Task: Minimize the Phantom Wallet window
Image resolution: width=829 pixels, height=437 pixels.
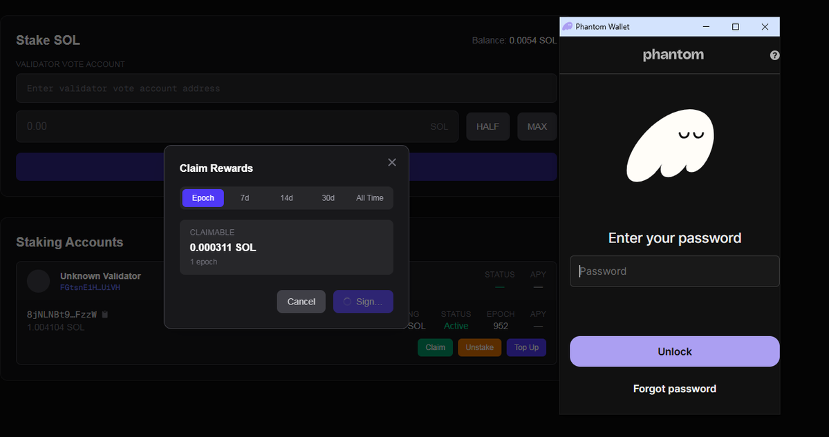Action: [x=706, y=26]
